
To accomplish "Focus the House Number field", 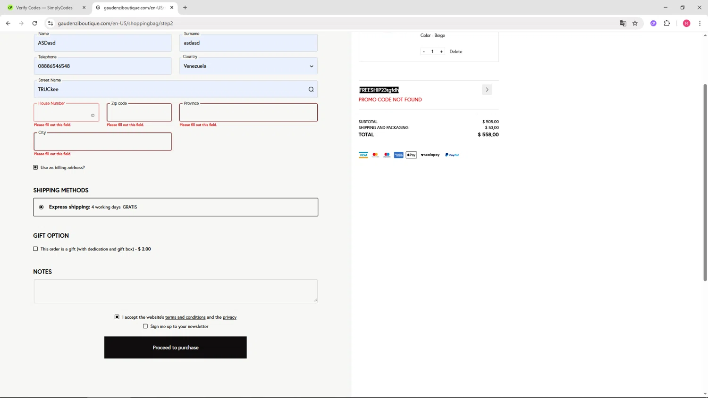I will coord(66,112).
